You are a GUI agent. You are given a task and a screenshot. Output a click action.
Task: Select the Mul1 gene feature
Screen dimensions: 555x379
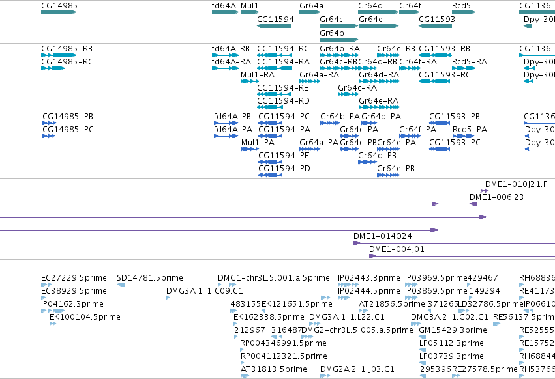coord(250,12)
